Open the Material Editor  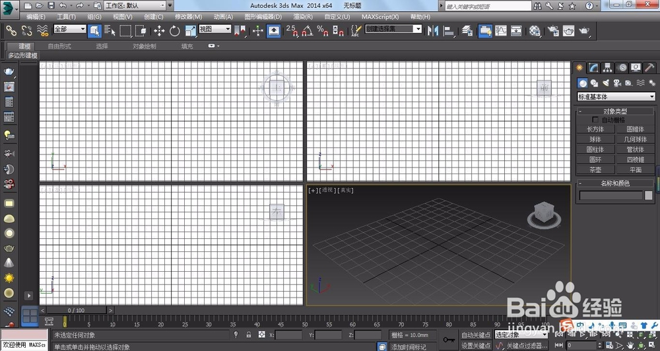tap(535, 31)
